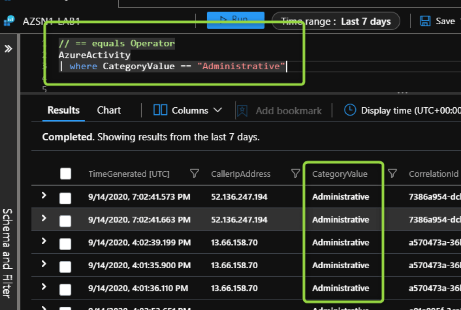This screenshot has height=310, width=461.
Task: Click the Display time clock icon
Action: pyautogui.click(x=350, y=110)
